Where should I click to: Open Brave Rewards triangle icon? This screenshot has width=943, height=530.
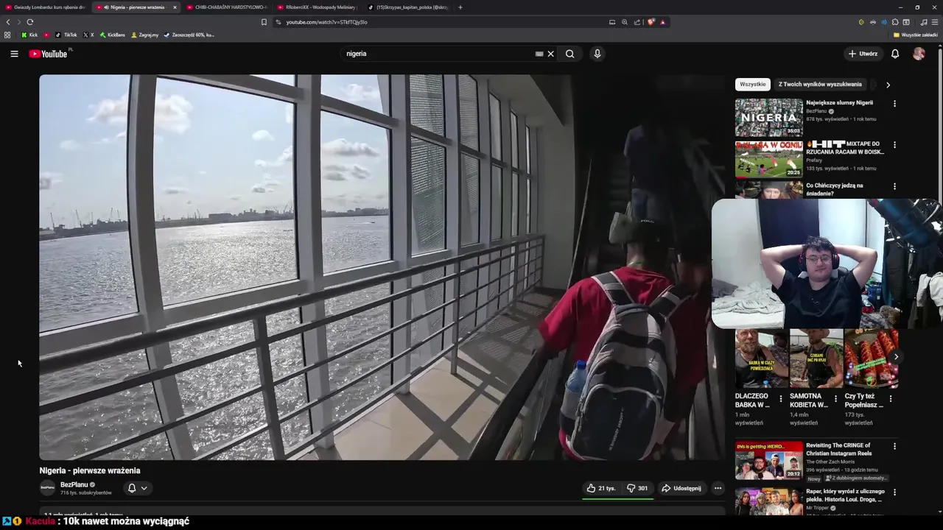(662, 22)
